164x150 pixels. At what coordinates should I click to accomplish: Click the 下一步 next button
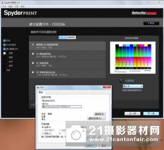pos(151,114)
